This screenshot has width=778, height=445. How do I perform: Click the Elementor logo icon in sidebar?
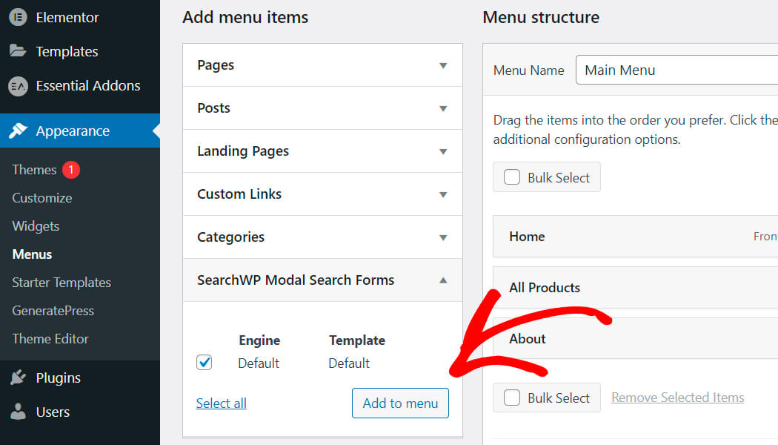(x=18, y=17)
